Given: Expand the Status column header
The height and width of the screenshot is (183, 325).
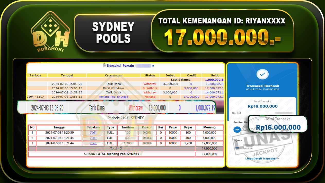Looking at the screenshot, I should tap(150, 75).
